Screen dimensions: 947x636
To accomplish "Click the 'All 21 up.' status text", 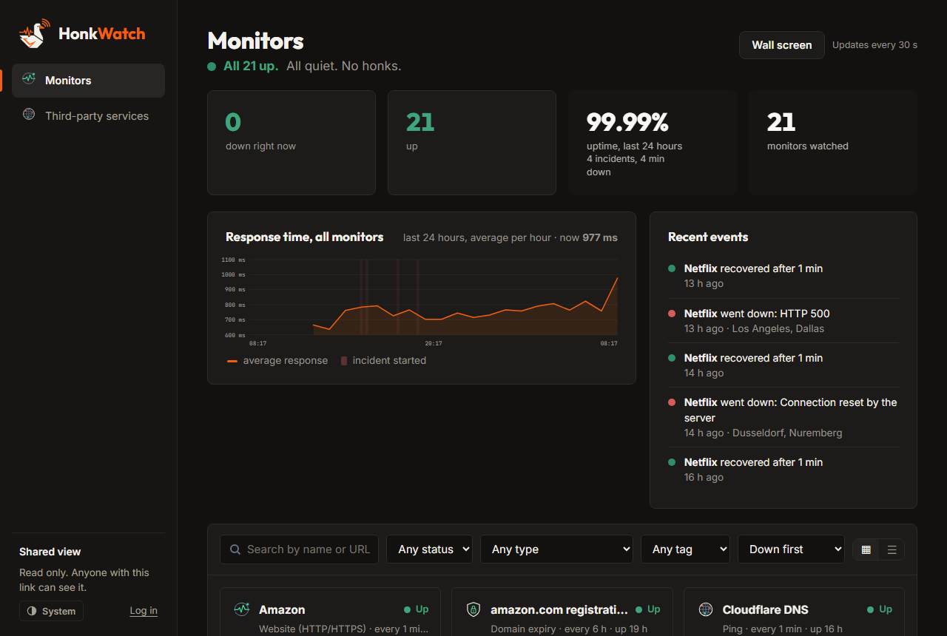I will click(251, 66).
